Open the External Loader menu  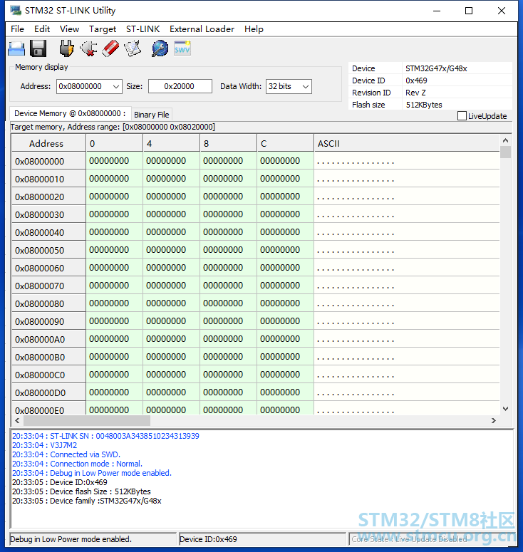202,29
